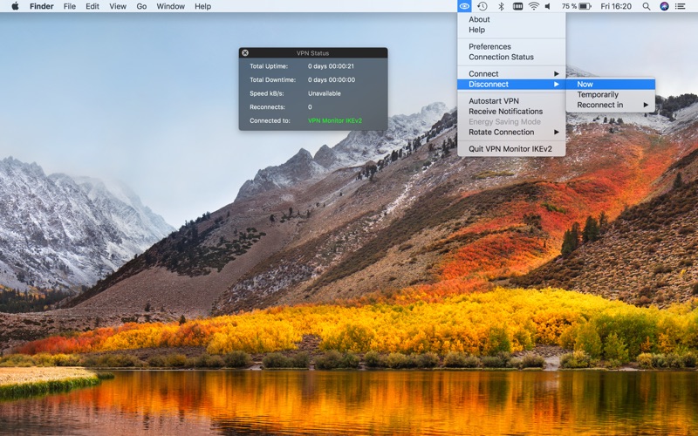
Task: Open Time Machine menu bar icon
Action: 482,6
